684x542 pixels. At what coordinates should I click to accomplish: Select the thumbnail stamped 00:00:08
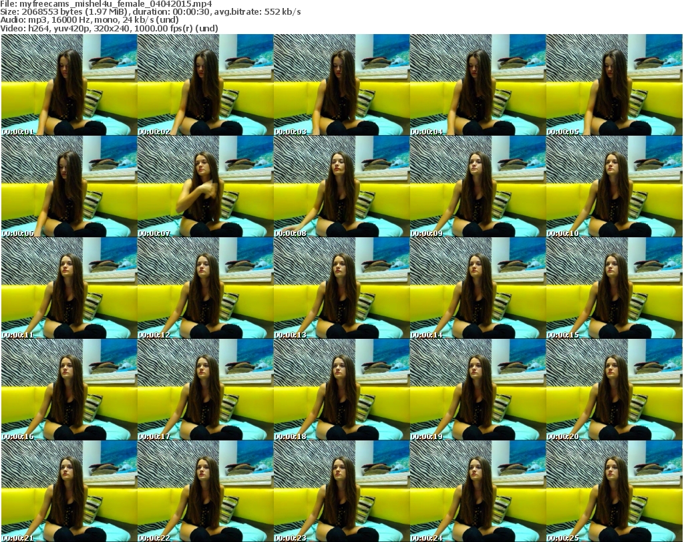(341, 186)
